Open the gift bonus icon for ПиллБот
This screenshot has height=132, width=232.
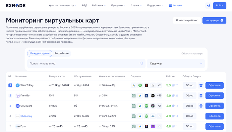point(201,96)
